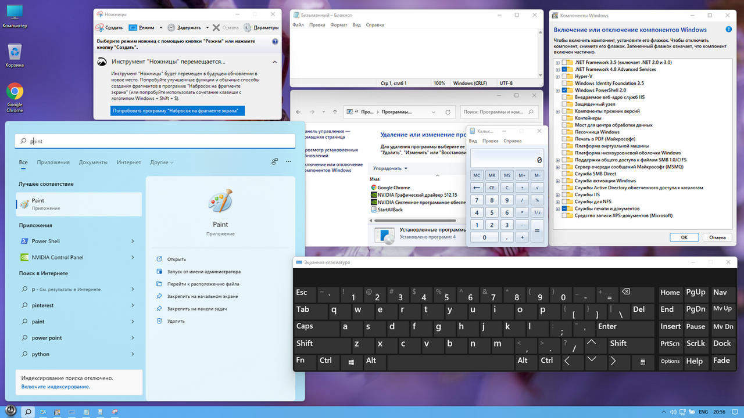Open the Справка menu in Notepad

tap(375, 25)
